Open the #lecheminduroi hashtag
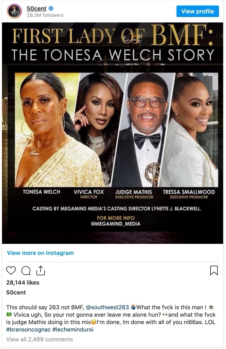 [x=73, y=330]
